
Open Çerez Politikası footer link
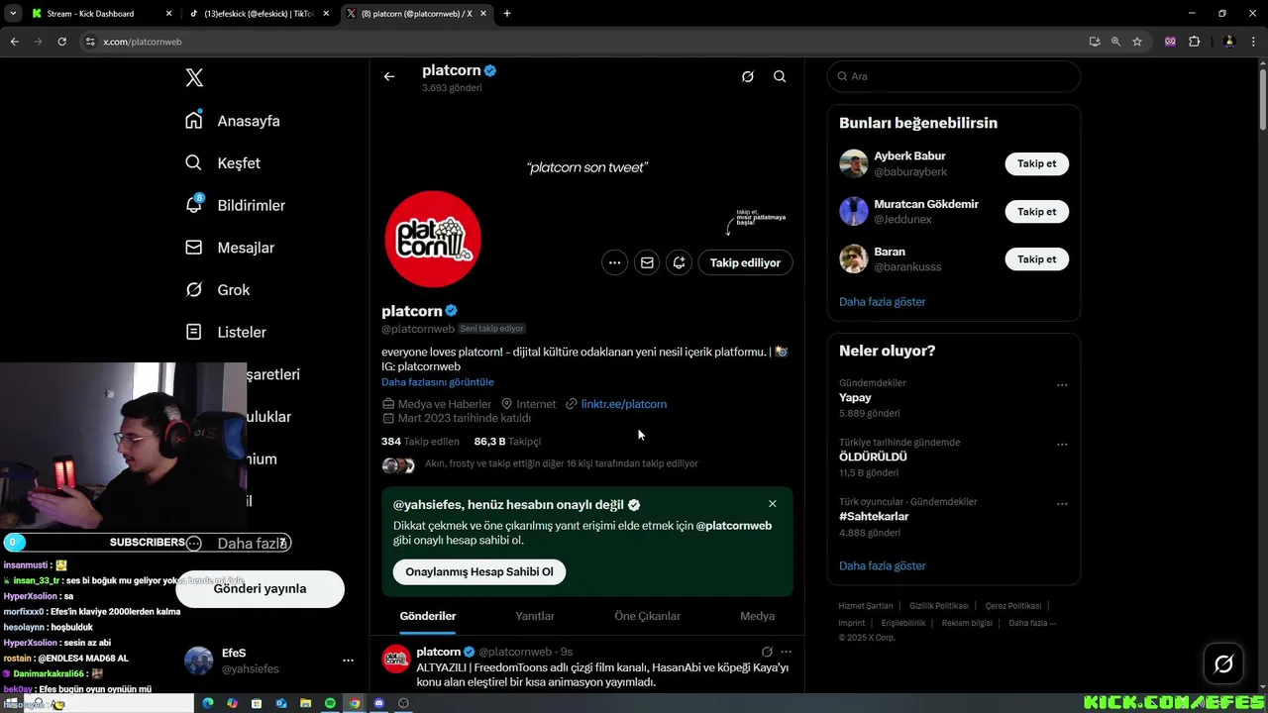click(x=1012, y=606)
